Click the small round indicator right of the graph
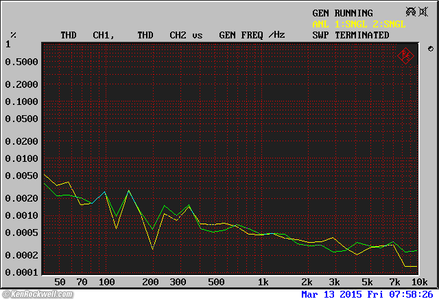 point(429,49)
